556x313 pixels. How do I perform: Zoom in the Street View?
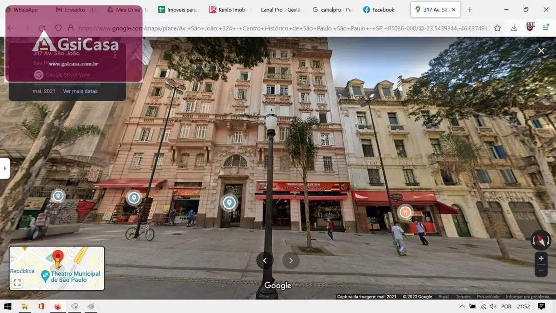[541, 259]
